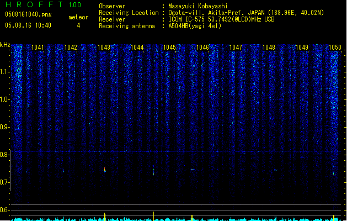Screen dimensions: 347x221
Task: Click the yellow power spike near 1050
Action: (x=334, y=218)
